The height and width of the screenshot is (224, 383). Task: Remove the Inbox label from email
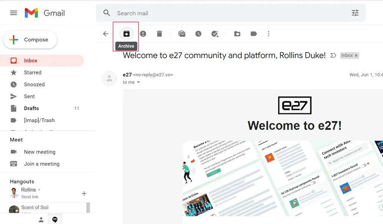coord(356,55)
